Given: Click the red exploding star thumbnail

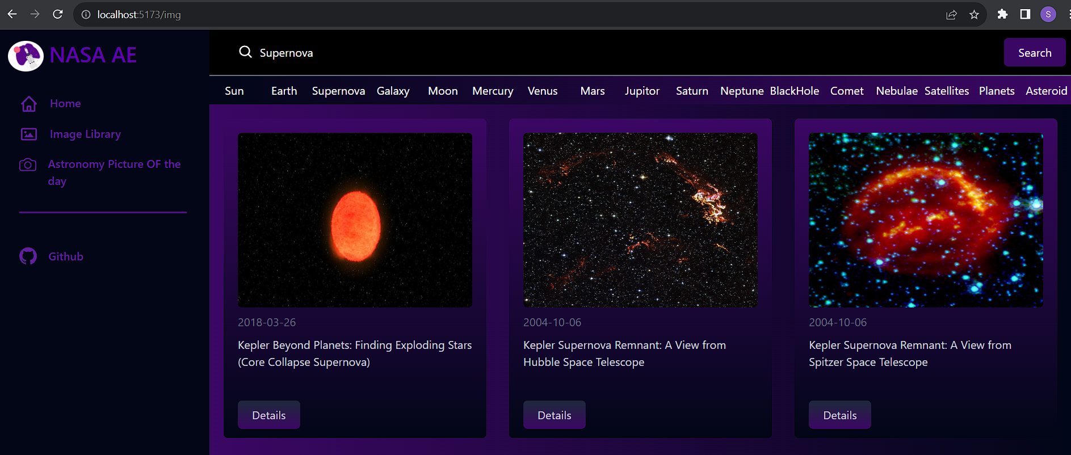Looking at the screenshot, I should pyautogui.click(x=355, y=220).
